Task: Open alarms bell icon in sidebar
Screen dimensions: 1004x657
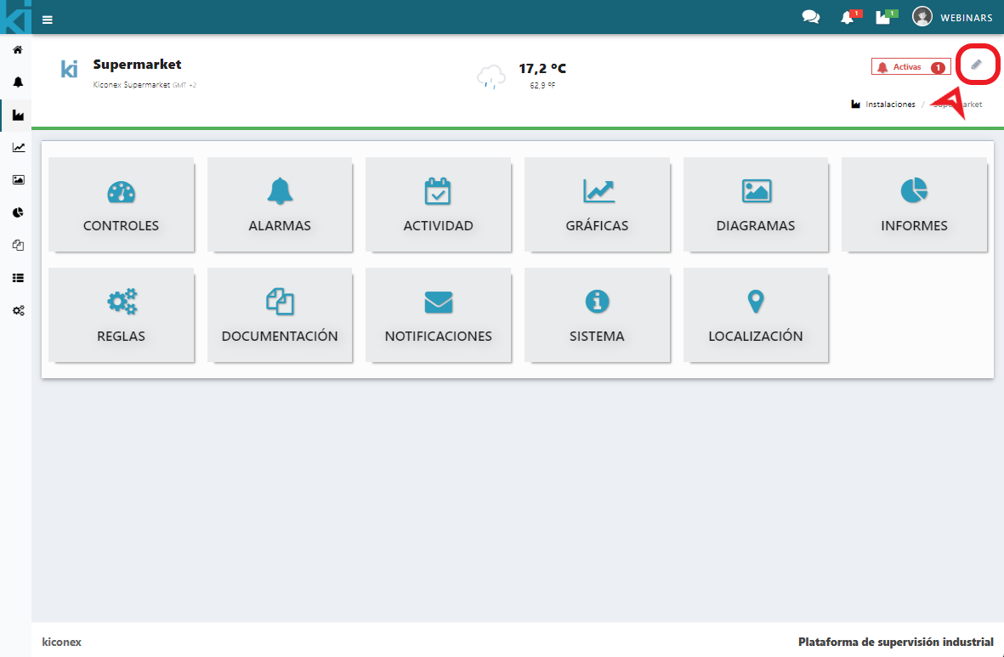Action: point(17,82)
